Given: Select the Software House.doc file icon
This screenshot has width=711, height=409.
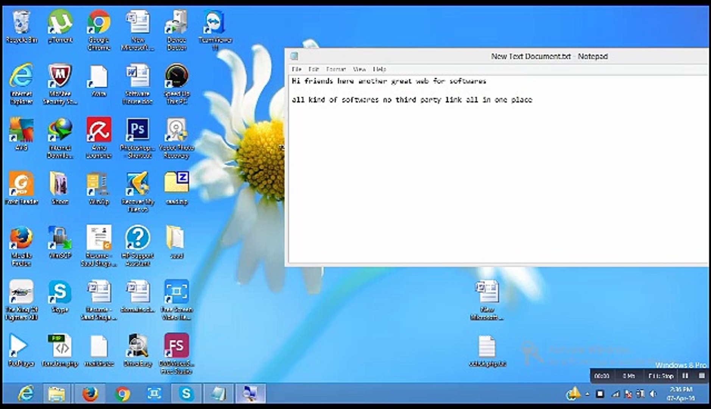Looking at the screenshot, I should (137, 84).
